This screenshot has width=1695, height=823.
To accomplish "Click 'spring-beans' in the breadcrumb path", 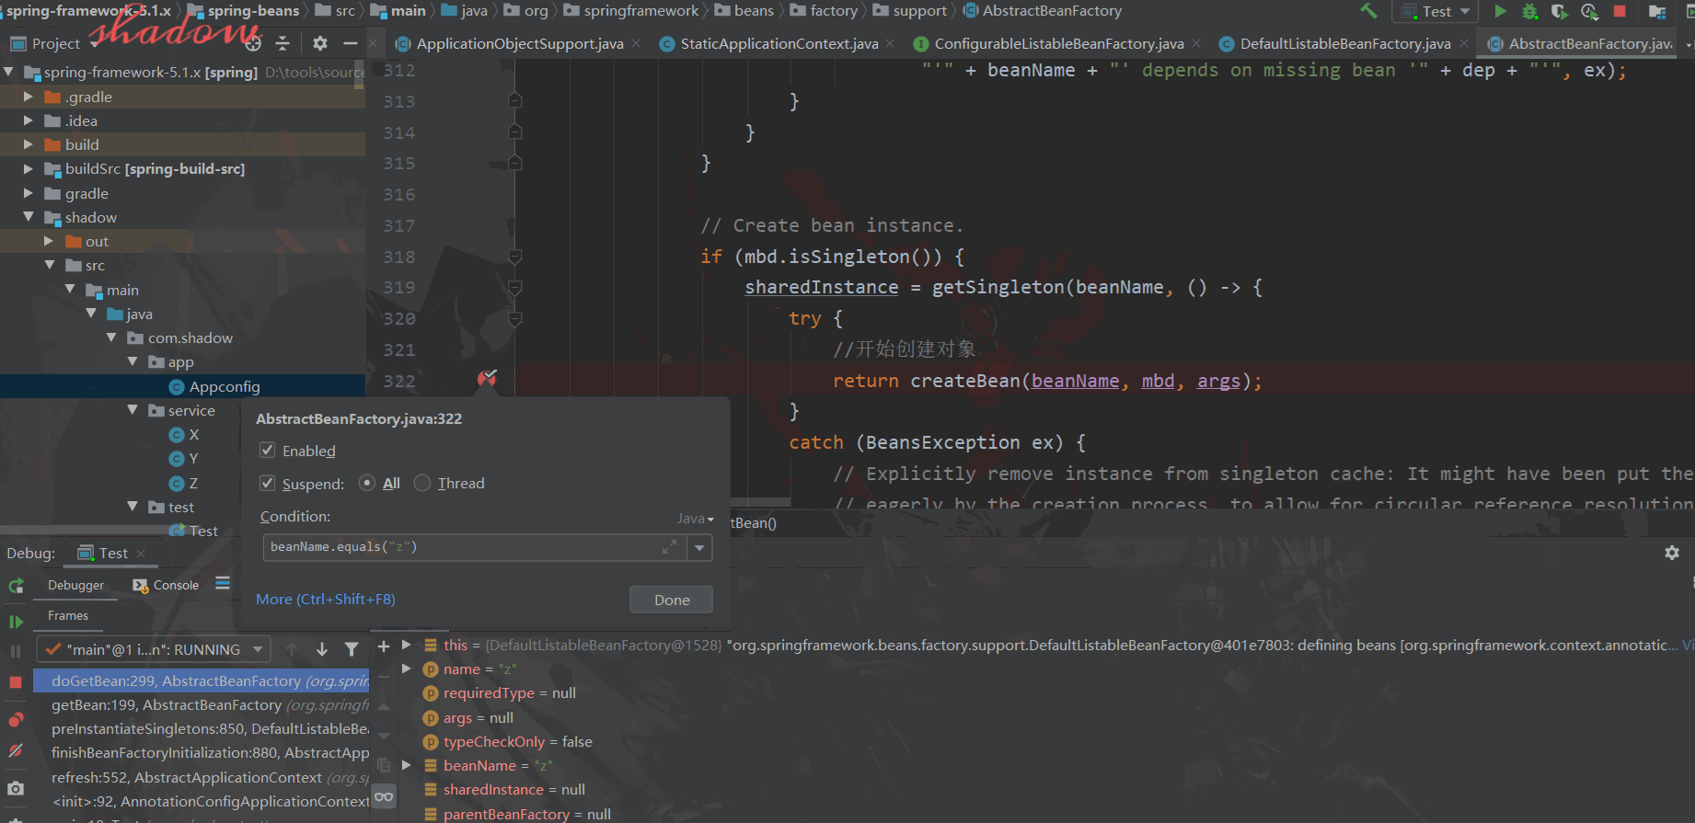I will (253, 11).
